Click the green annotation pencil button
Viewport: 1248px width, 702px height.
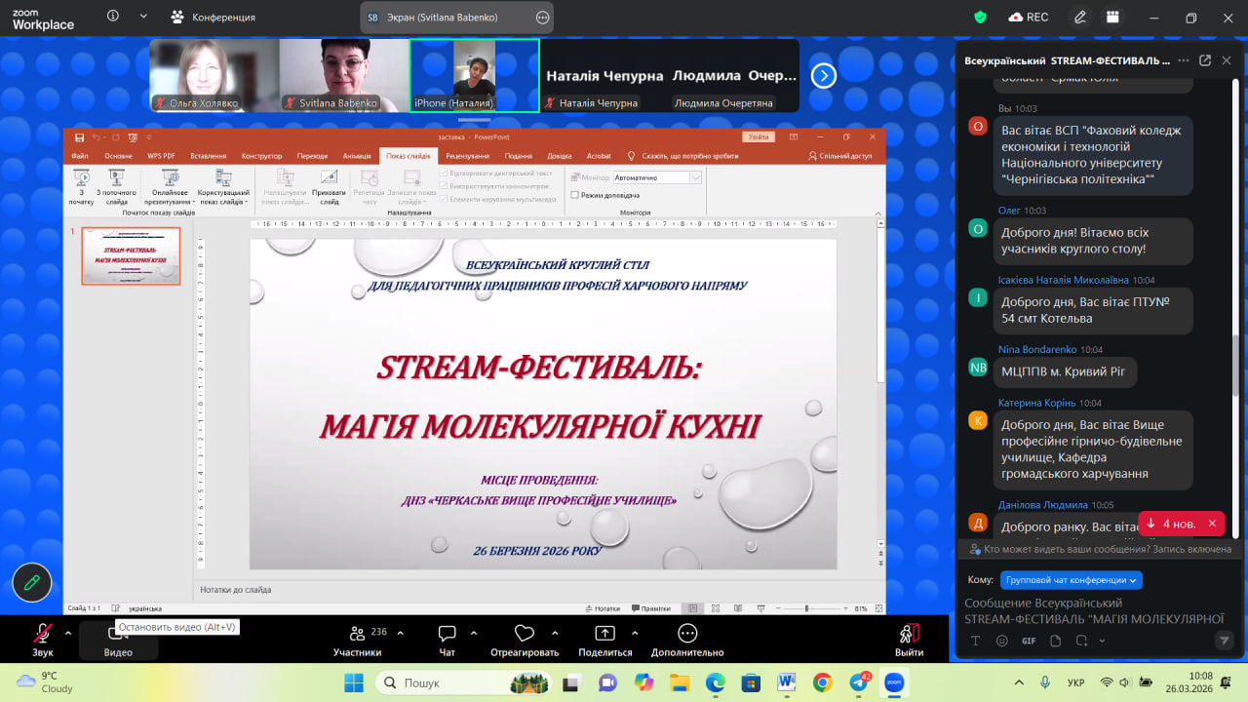pyautogui.click(x=31, y=582)
